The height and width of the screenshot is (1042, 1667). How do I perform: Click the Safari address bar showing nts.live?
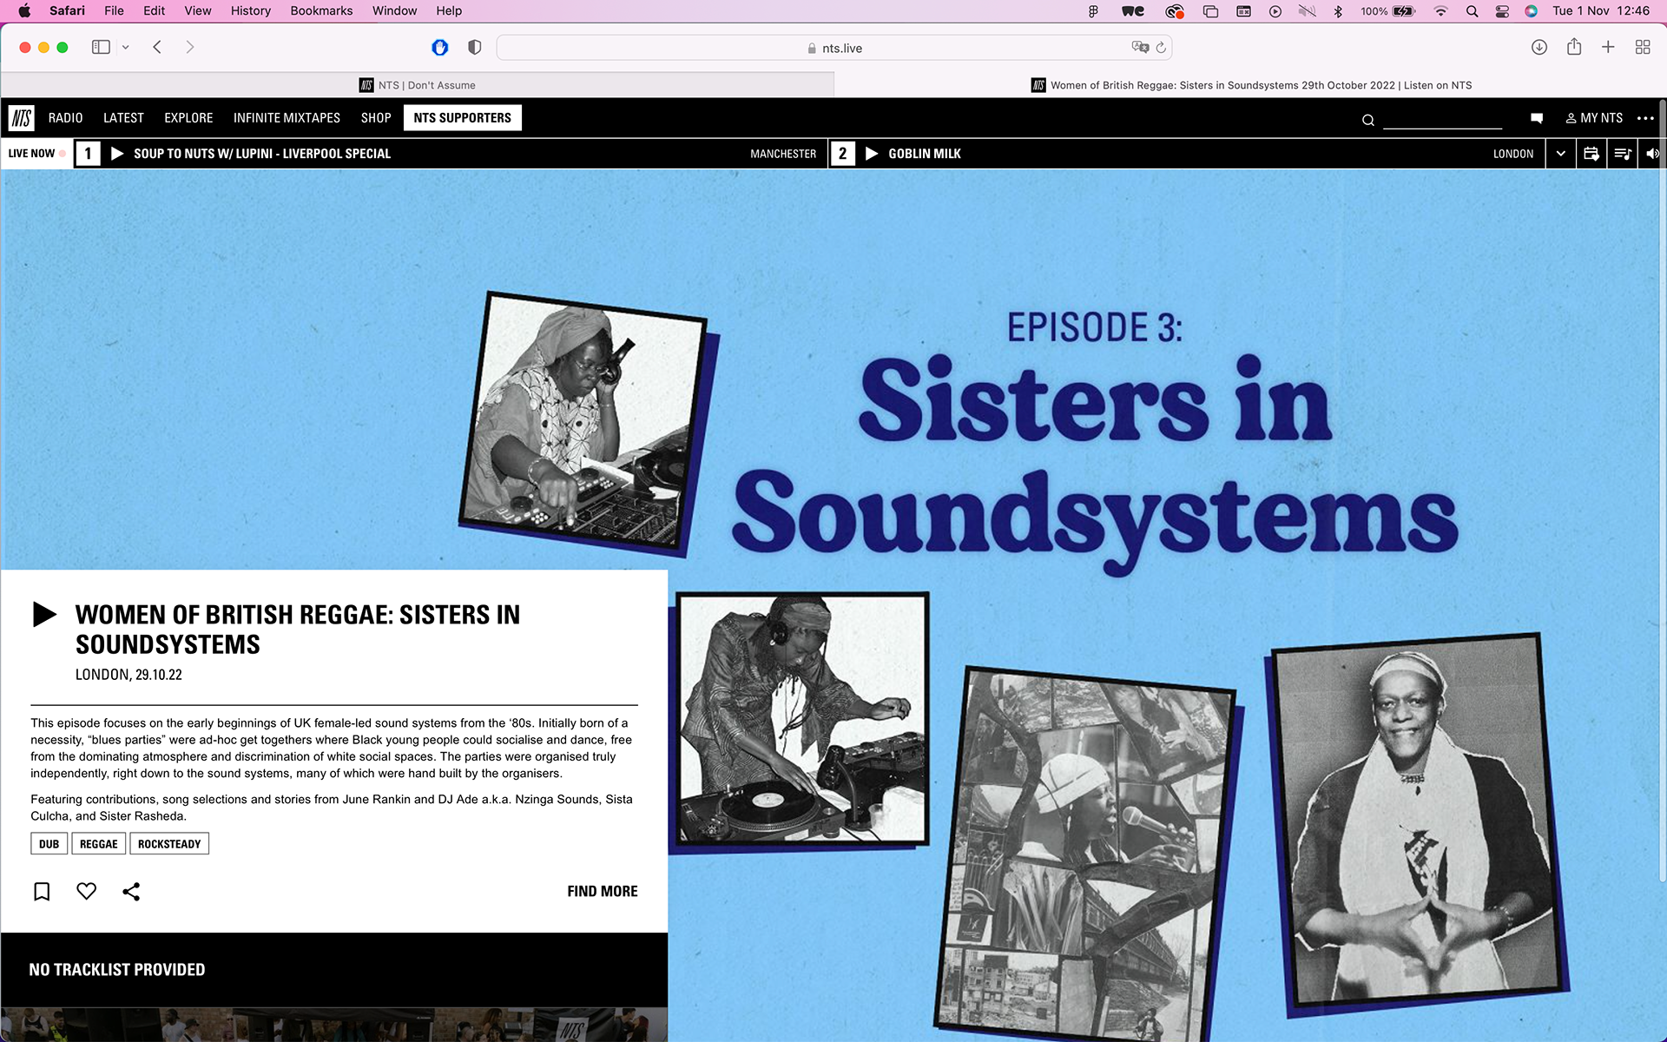[x=833, y=48]
